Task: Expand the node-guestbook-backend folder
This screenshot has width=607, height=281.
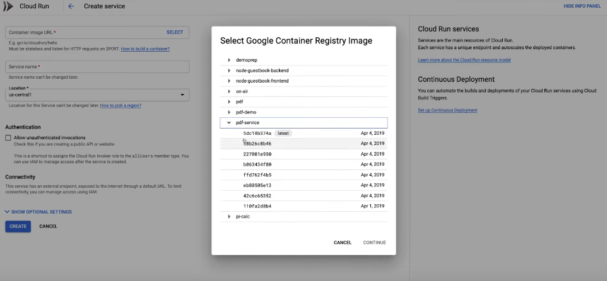Action: coord(229,71)
